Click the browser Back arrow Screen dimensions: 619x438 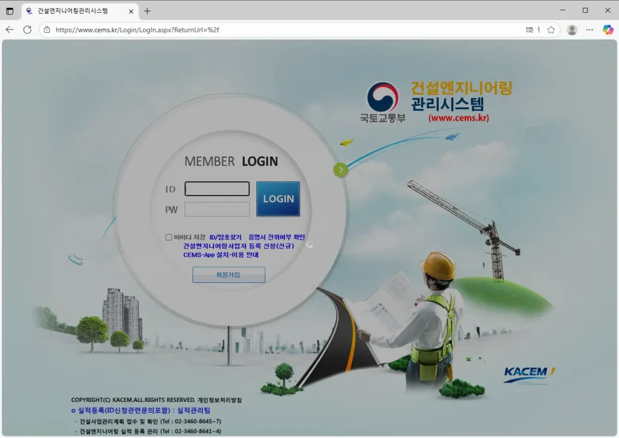point(10,30)
